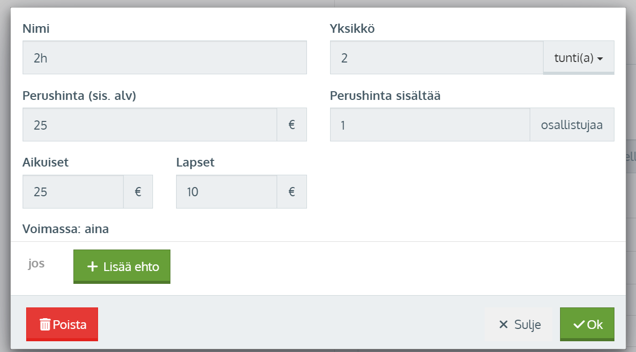
Task: Edit the Aikuiset price field
Action: (x=73, y=192)
